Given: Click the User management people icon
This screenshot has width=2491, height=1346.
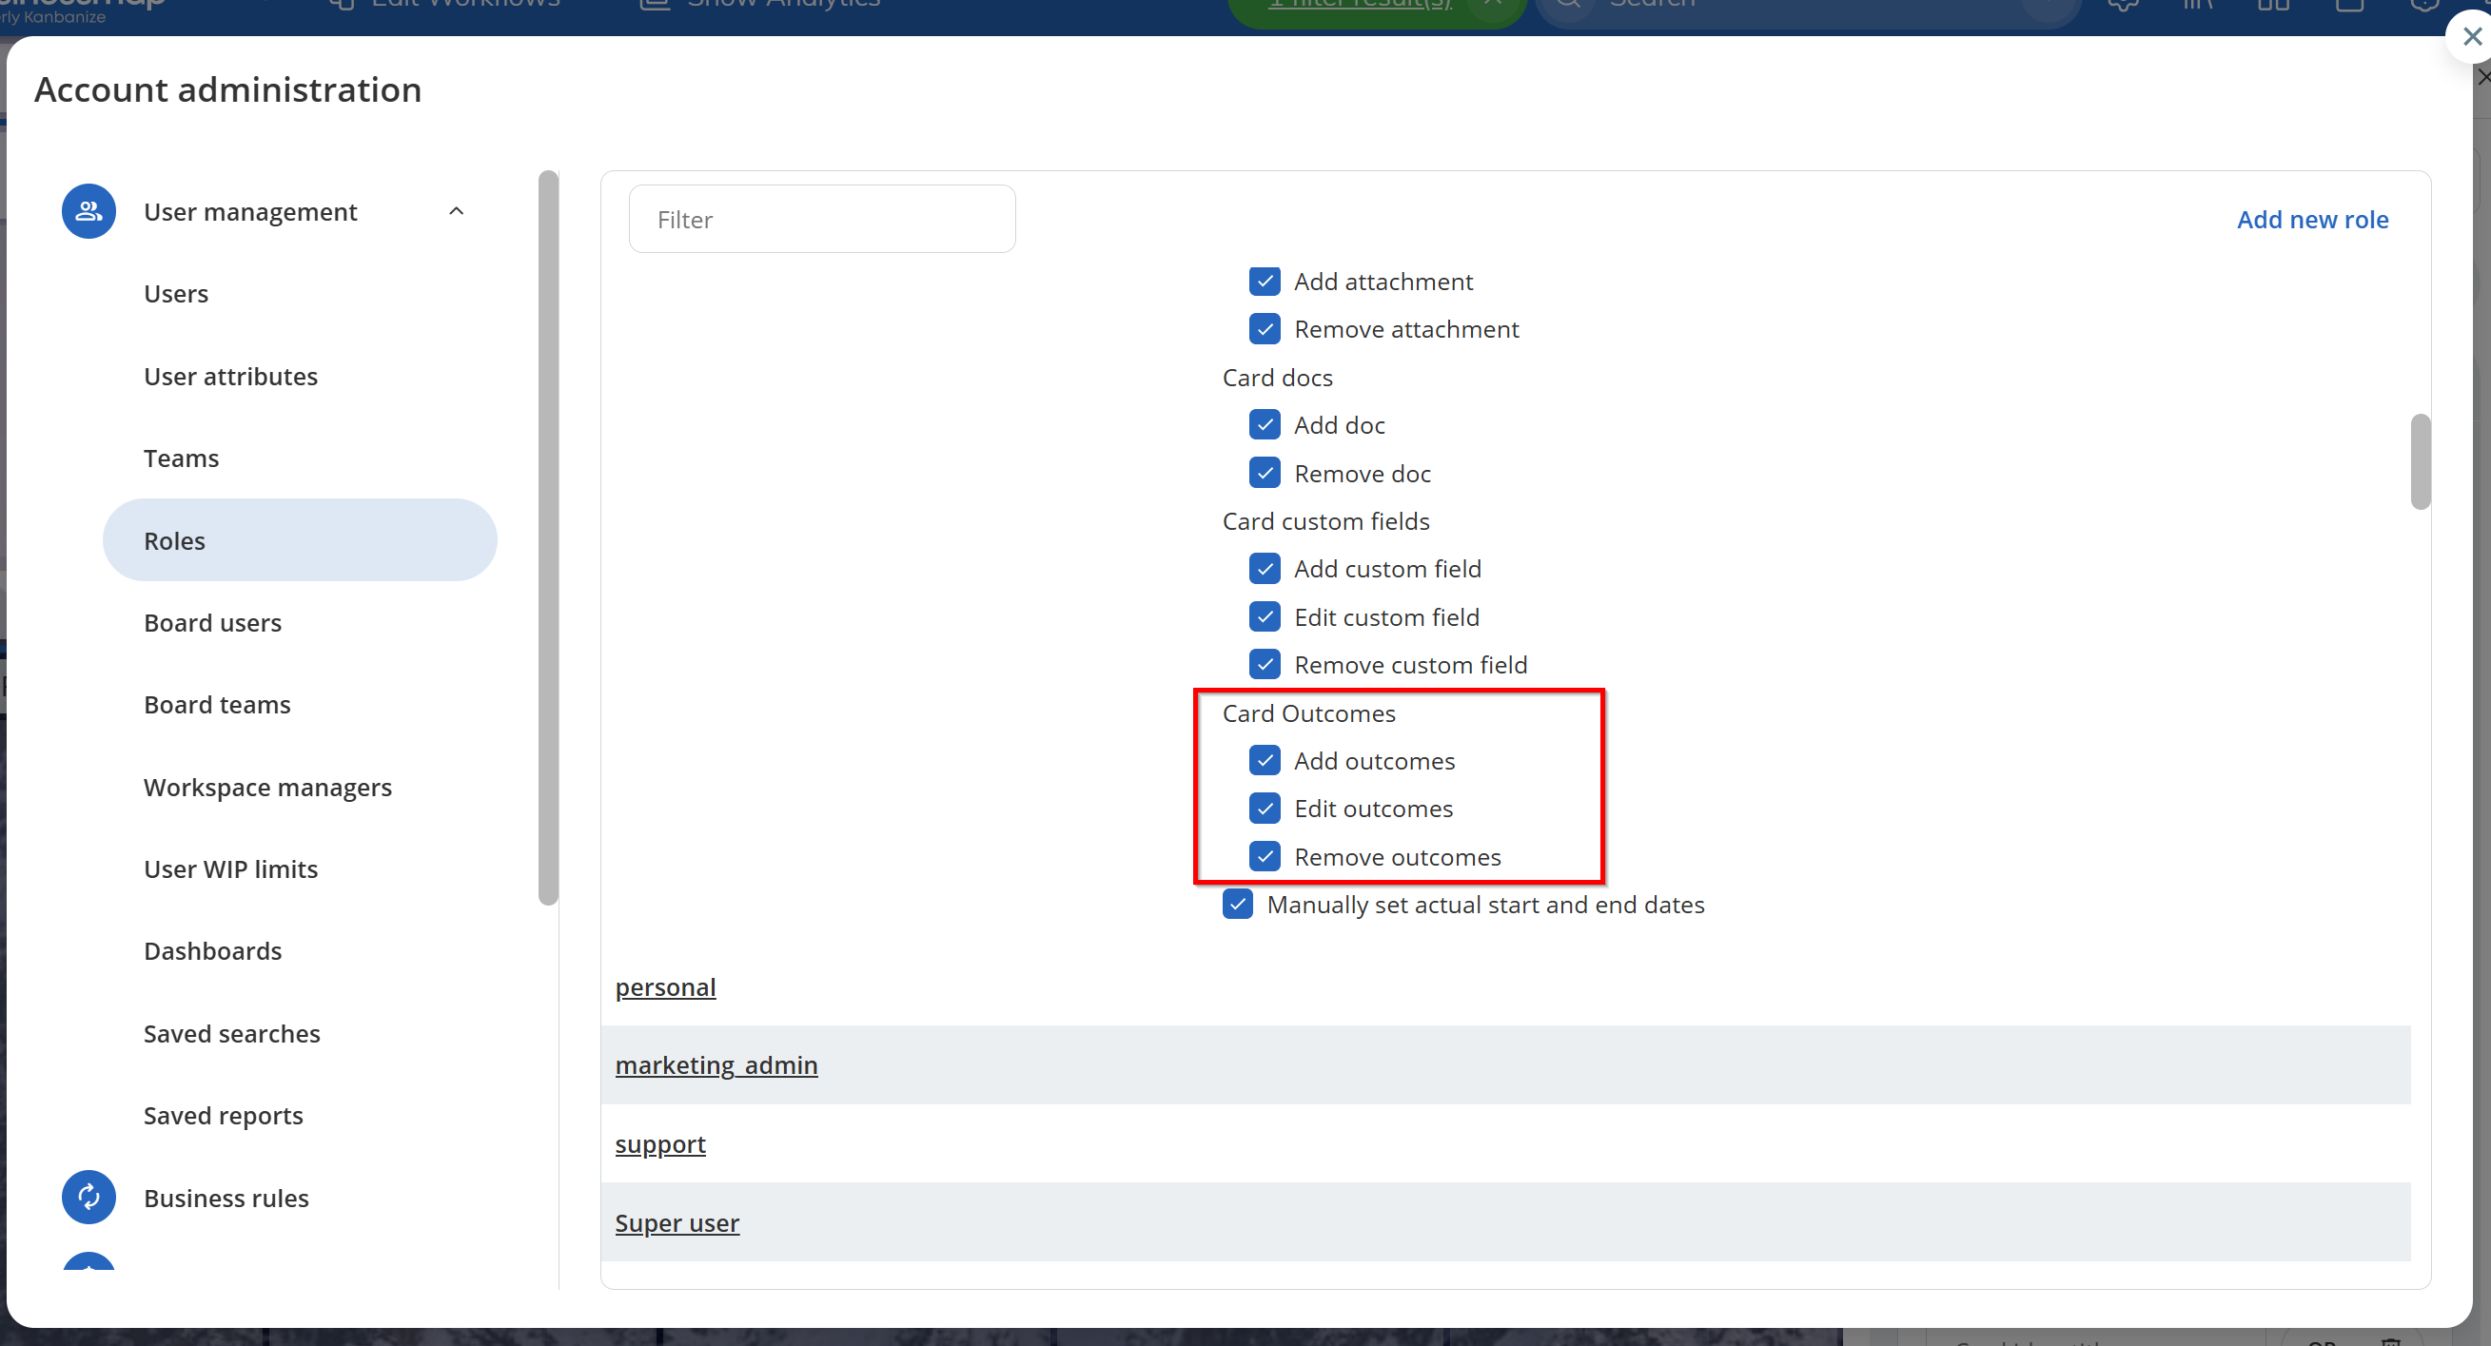Looking at the screenshot, I should click(x=88, y=211).
